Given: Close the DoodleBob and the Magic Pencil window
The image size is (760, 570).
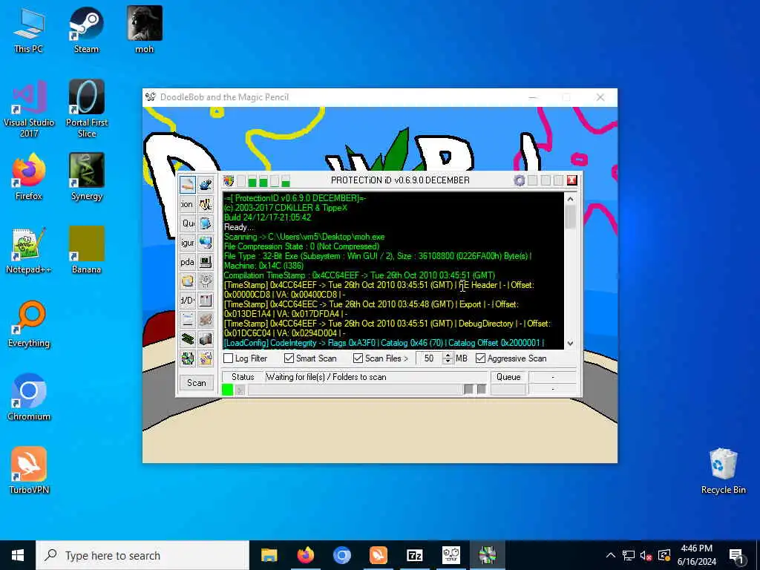Looking at the screenshot, I should [600, 97].
